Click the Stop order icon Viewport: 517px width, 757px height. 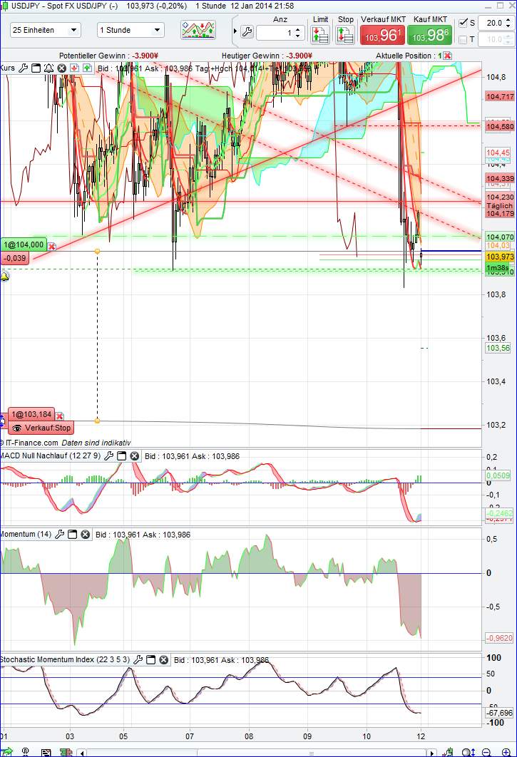345,35
